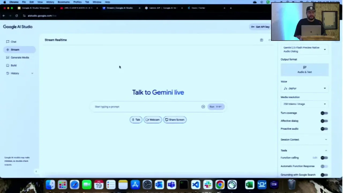Image resolution: width=343 pixels, height=193 pixels.
Task: Close the Stream Google AI Studio tab
Action: tap(139, 8)
